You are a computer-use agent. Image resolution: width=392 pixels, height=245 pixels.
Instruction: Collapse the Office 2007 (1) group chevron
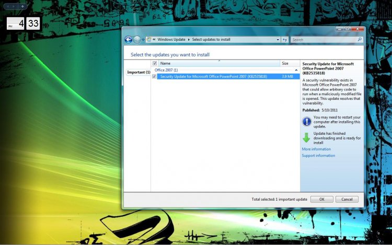point(296,70)
